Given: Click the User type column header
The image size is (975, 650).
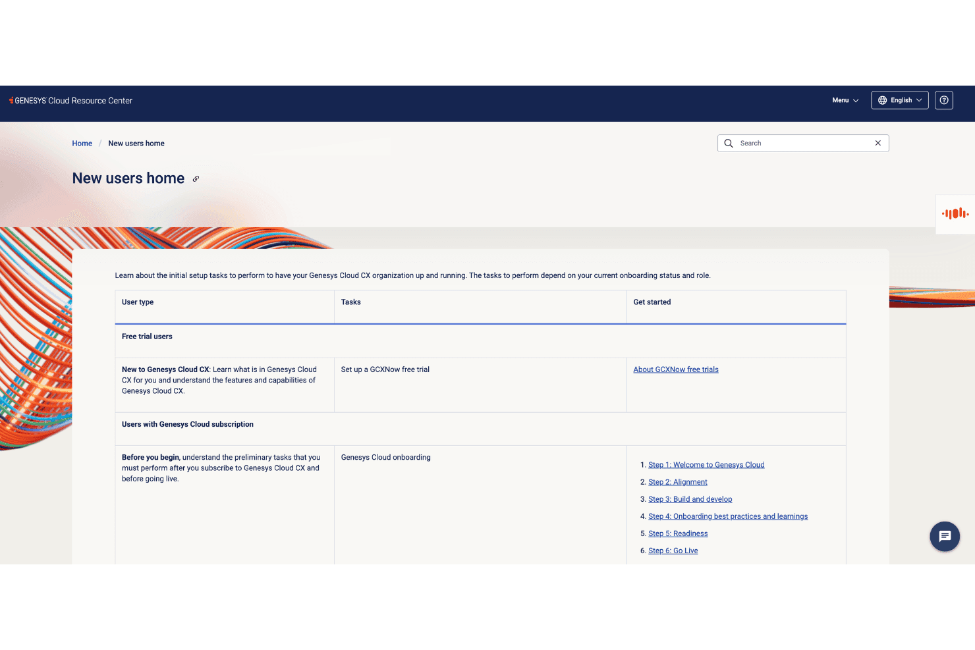Looking at the screenshot, I should (x=138, y=302).
